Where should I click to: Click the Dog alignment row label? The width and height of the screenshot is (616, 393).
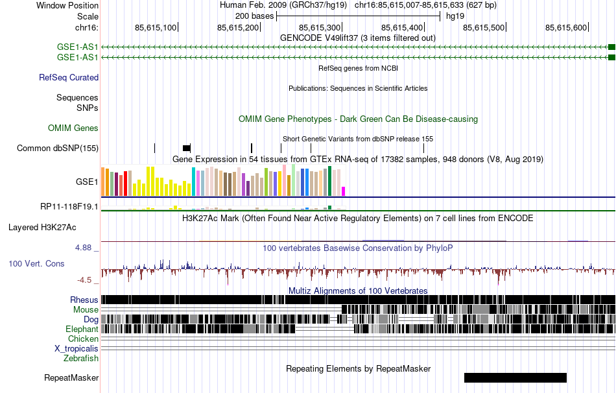pyautogui.click(x=91, y=319)
